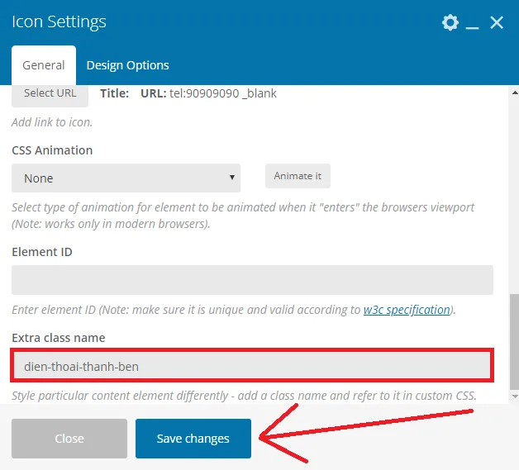Expand the CSS Animation dropdown
This screenshot has height=470, width=519.
(126, 178)
